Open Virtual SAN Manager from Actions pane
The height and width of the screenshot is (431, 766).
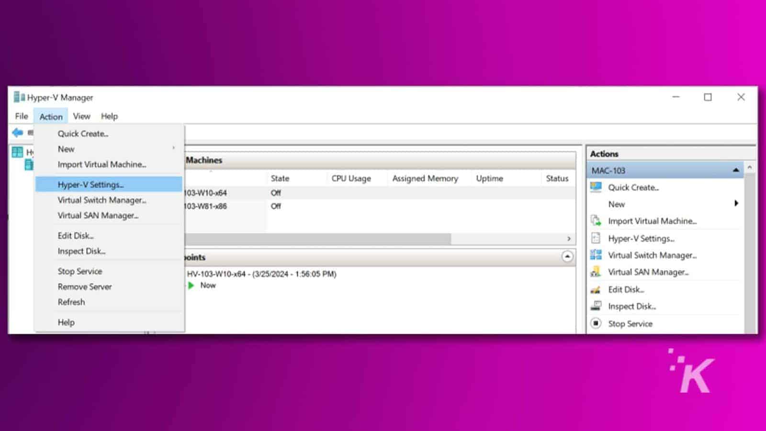tap(596, 272)
